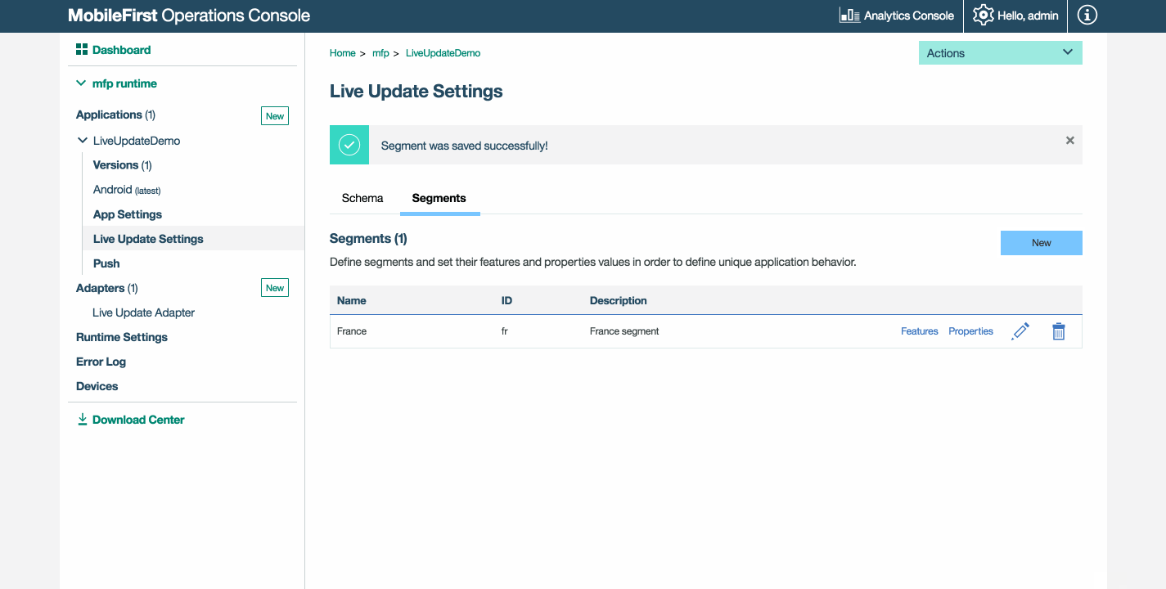Click Hello, admin user menu

point(1028,16)
